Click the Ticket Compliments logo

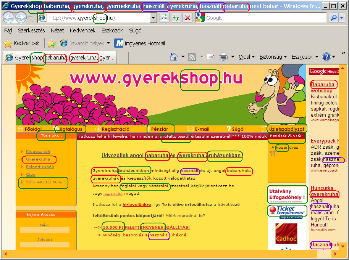287,211
